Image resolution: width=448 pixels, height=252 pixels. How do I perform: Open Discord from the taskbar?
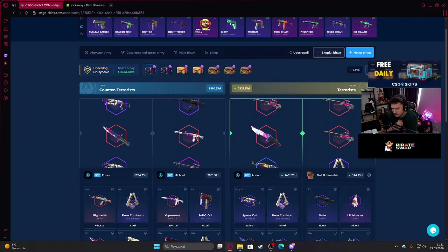292,246
